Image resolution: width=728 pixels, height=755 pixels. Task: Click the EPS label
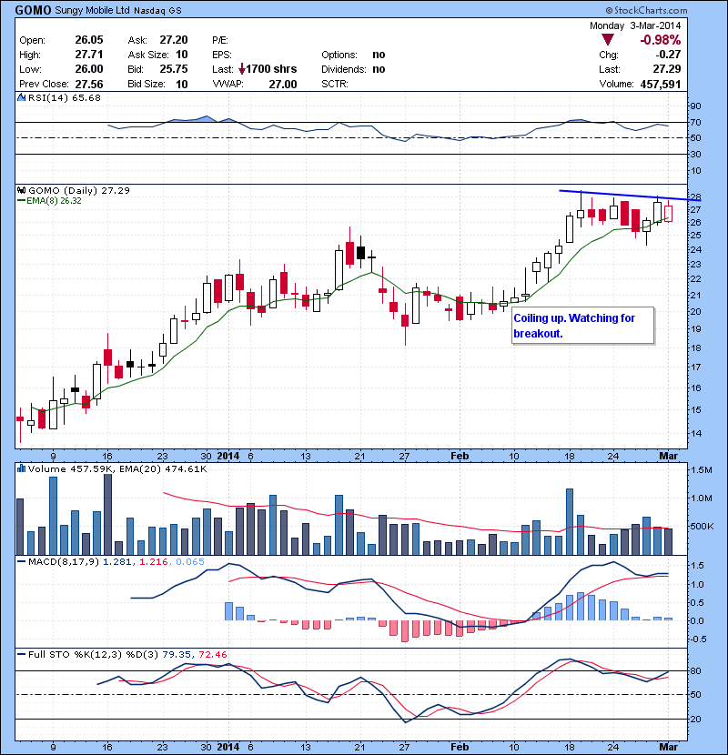222,55
